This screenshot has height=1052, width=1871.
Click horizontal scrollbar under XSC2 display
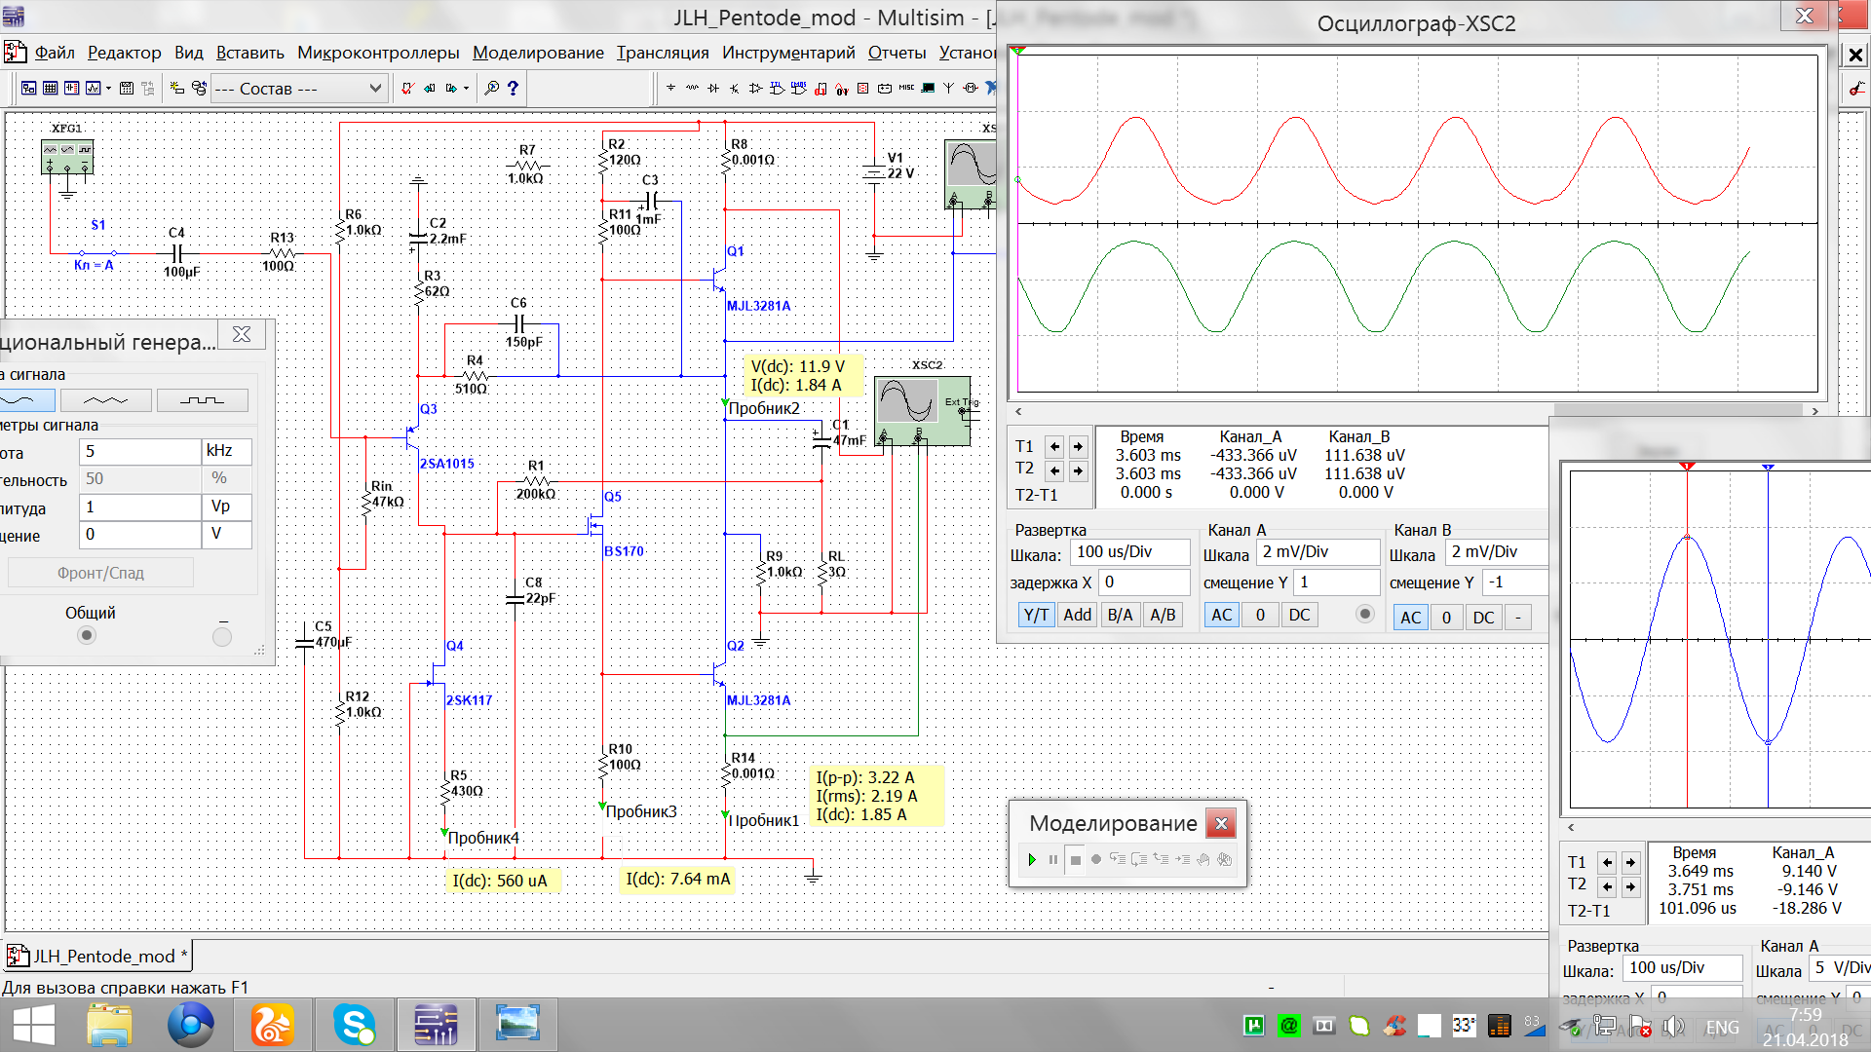coord(1415,412)
